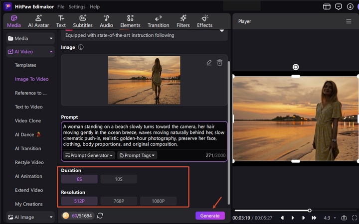Enter fullscreen in the player
This screenshot has width=359, height=224.
355,218
